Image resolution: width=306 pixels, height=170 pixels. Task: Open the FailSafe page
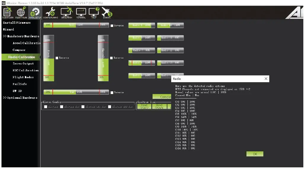pyautogui.click(x=20, y=84)
